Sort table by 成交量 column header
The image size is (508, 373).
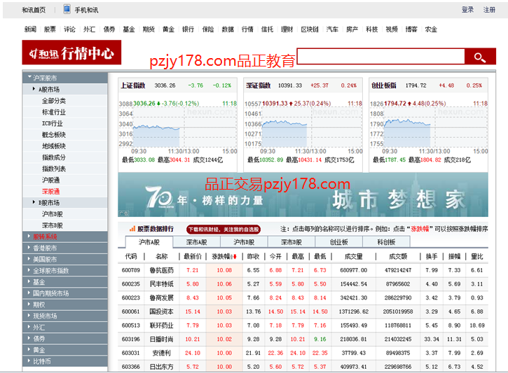tap(353, 257)
